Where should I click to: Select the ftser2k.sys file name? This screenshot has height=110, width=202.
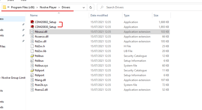(41, 85)
